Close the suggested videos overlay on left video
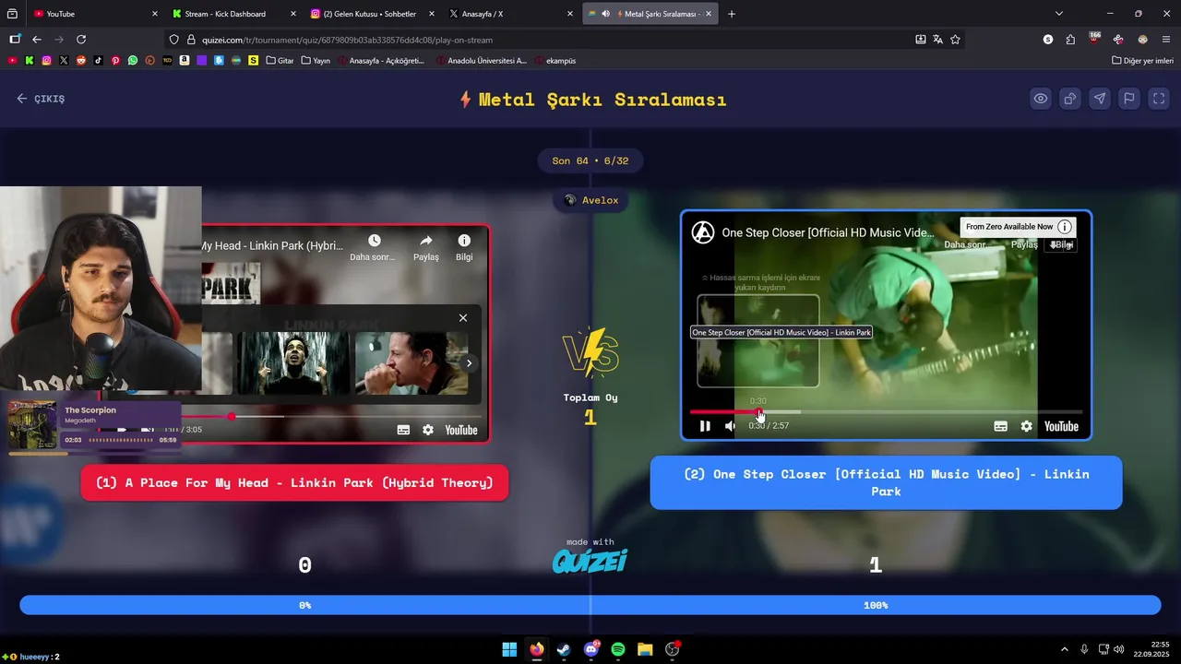The image size is (1181, 664). [463, 317]
